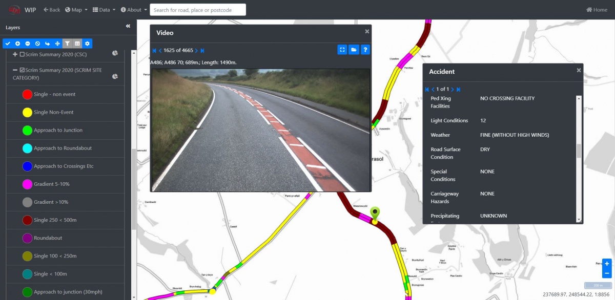Go to Home link
The image size is (615, 300).
click(x=597, y=10)
